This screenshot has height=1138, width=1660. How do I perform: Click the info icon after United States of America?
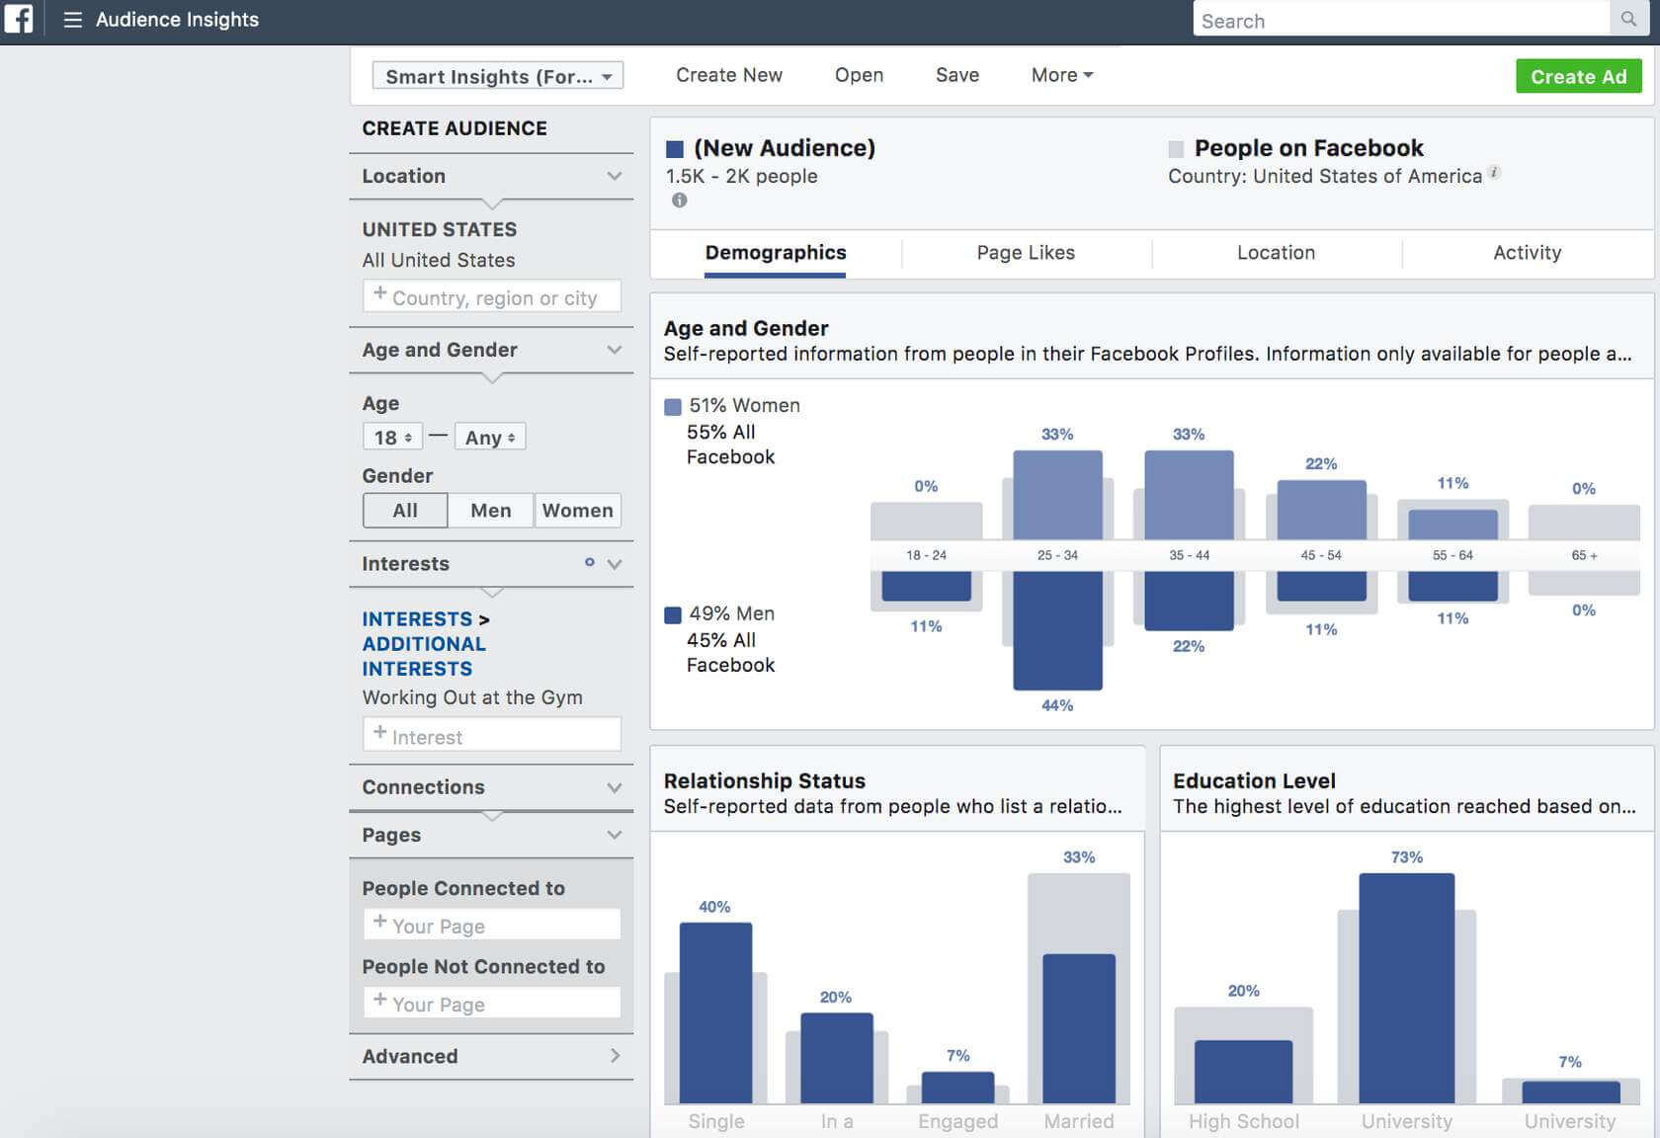[x=1495, y=173]
